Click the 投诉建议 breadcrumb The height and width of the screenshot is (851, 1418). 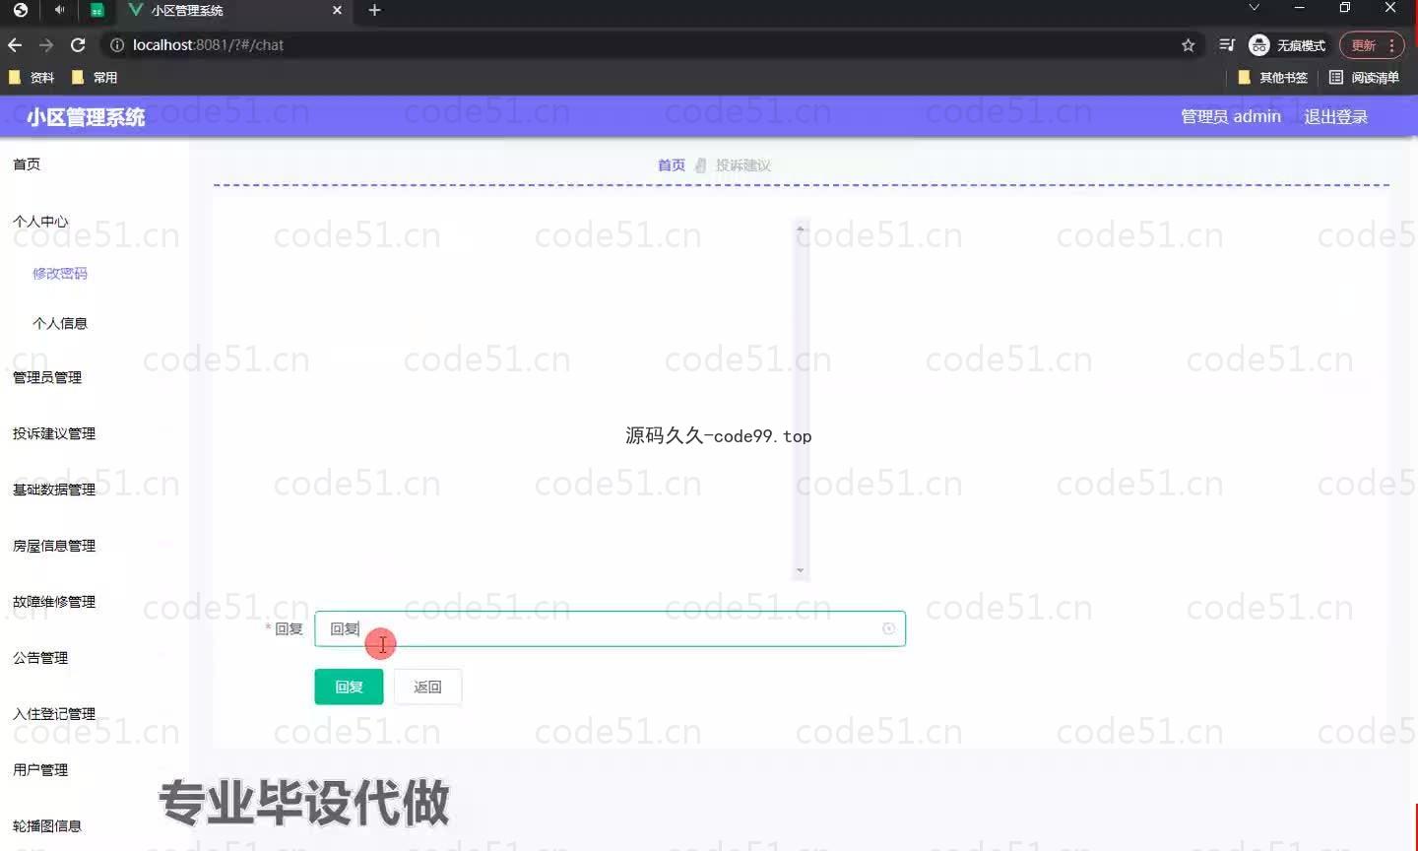point(742,165)
